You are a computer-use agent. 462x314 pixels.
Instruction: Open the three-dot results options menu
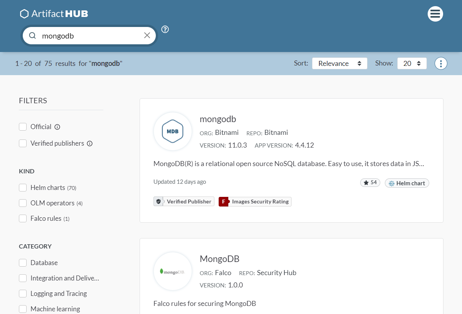pyautogui.click(x=441, y=63)
